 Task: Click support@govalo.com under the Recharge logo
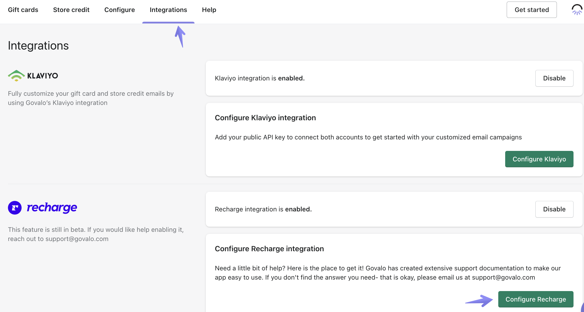(77, 239)
